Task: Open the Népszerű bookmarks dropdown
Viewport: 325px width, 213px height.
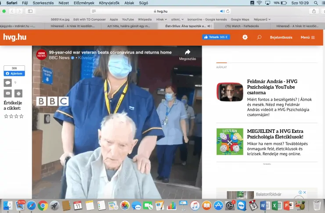Action: (x=263, y=19)
